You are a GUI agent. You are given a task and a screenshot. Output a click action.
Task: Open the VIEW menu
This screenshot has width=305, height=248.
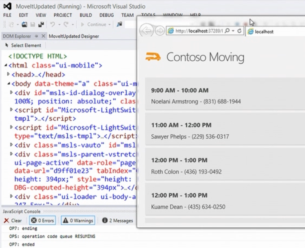point(41,15)
